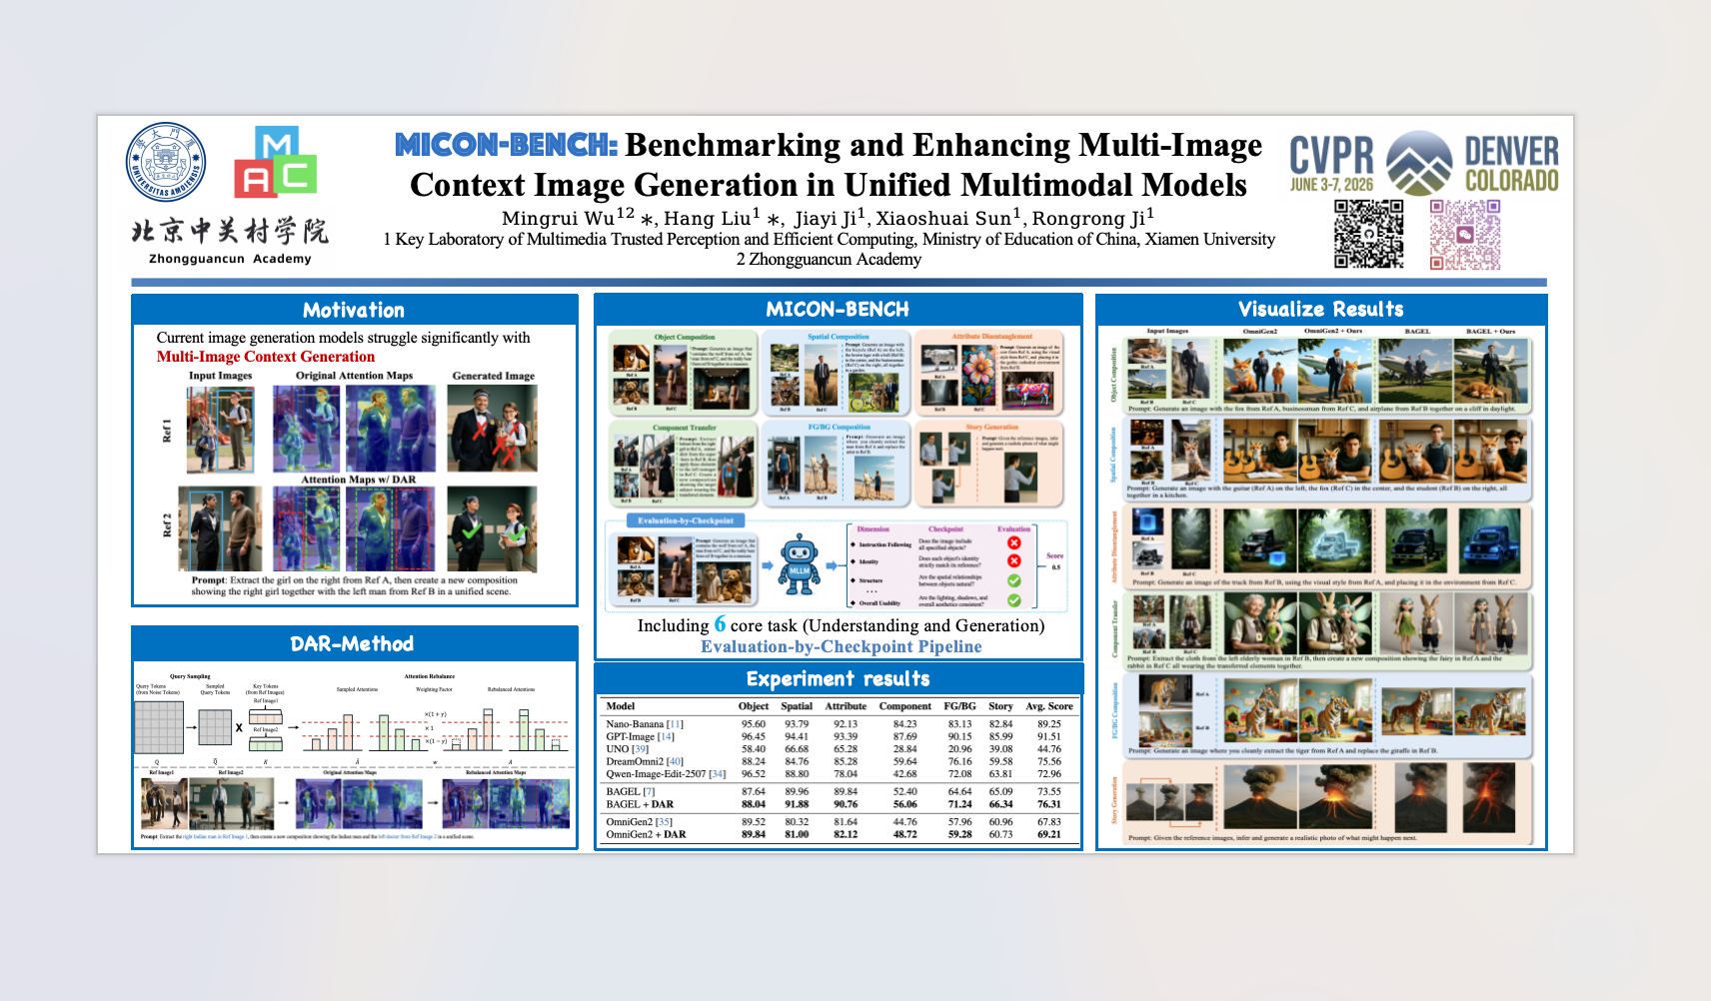
Task: Click the red Multi-Image Context Generation text
Action: [x=266, y=357]
